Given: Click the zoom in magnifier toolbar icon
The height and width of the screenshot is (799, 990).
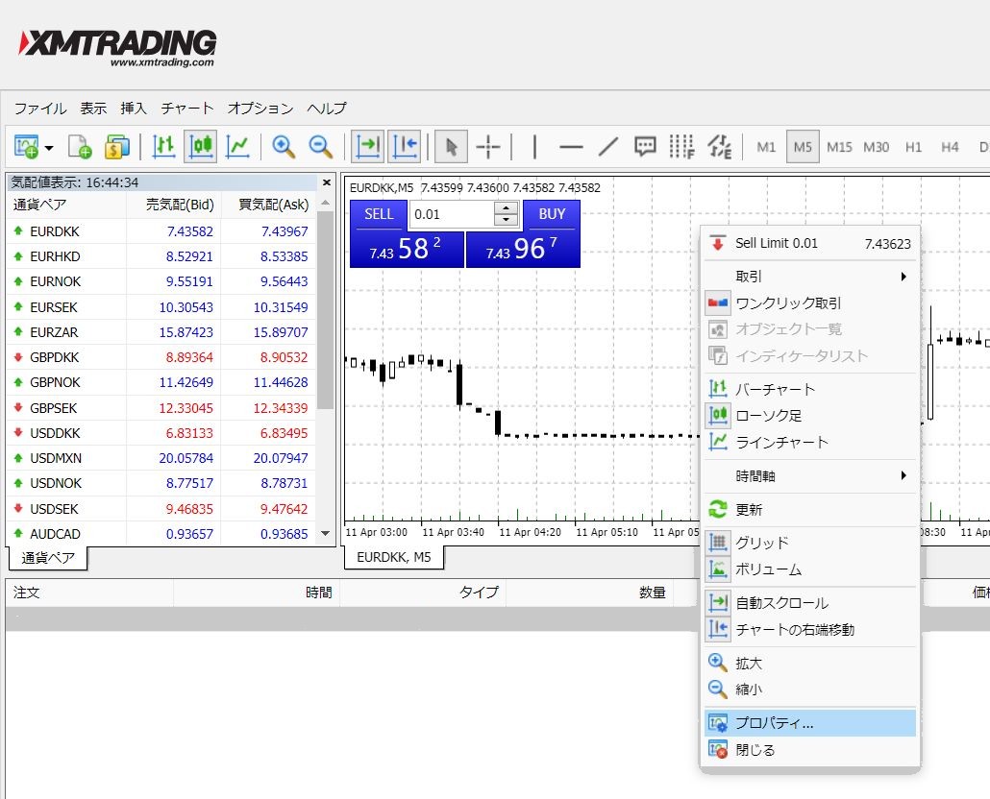Looking at the screenshot, I should (284, 146).
